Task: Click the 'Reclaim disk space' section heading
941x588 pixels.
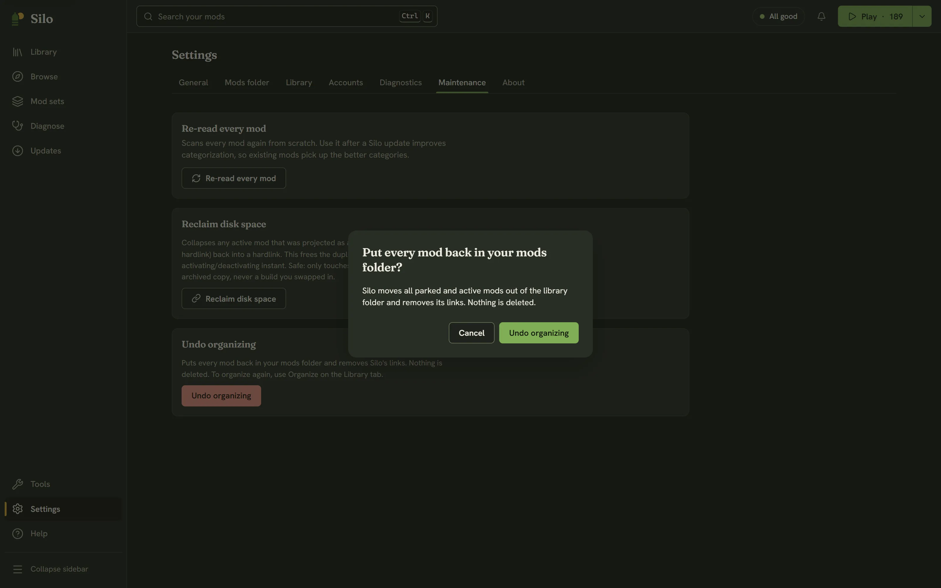Action: [x=223, y=224]
